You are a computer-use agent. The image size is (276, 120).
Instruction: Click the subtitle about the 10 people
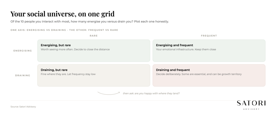tap(89, 22)
